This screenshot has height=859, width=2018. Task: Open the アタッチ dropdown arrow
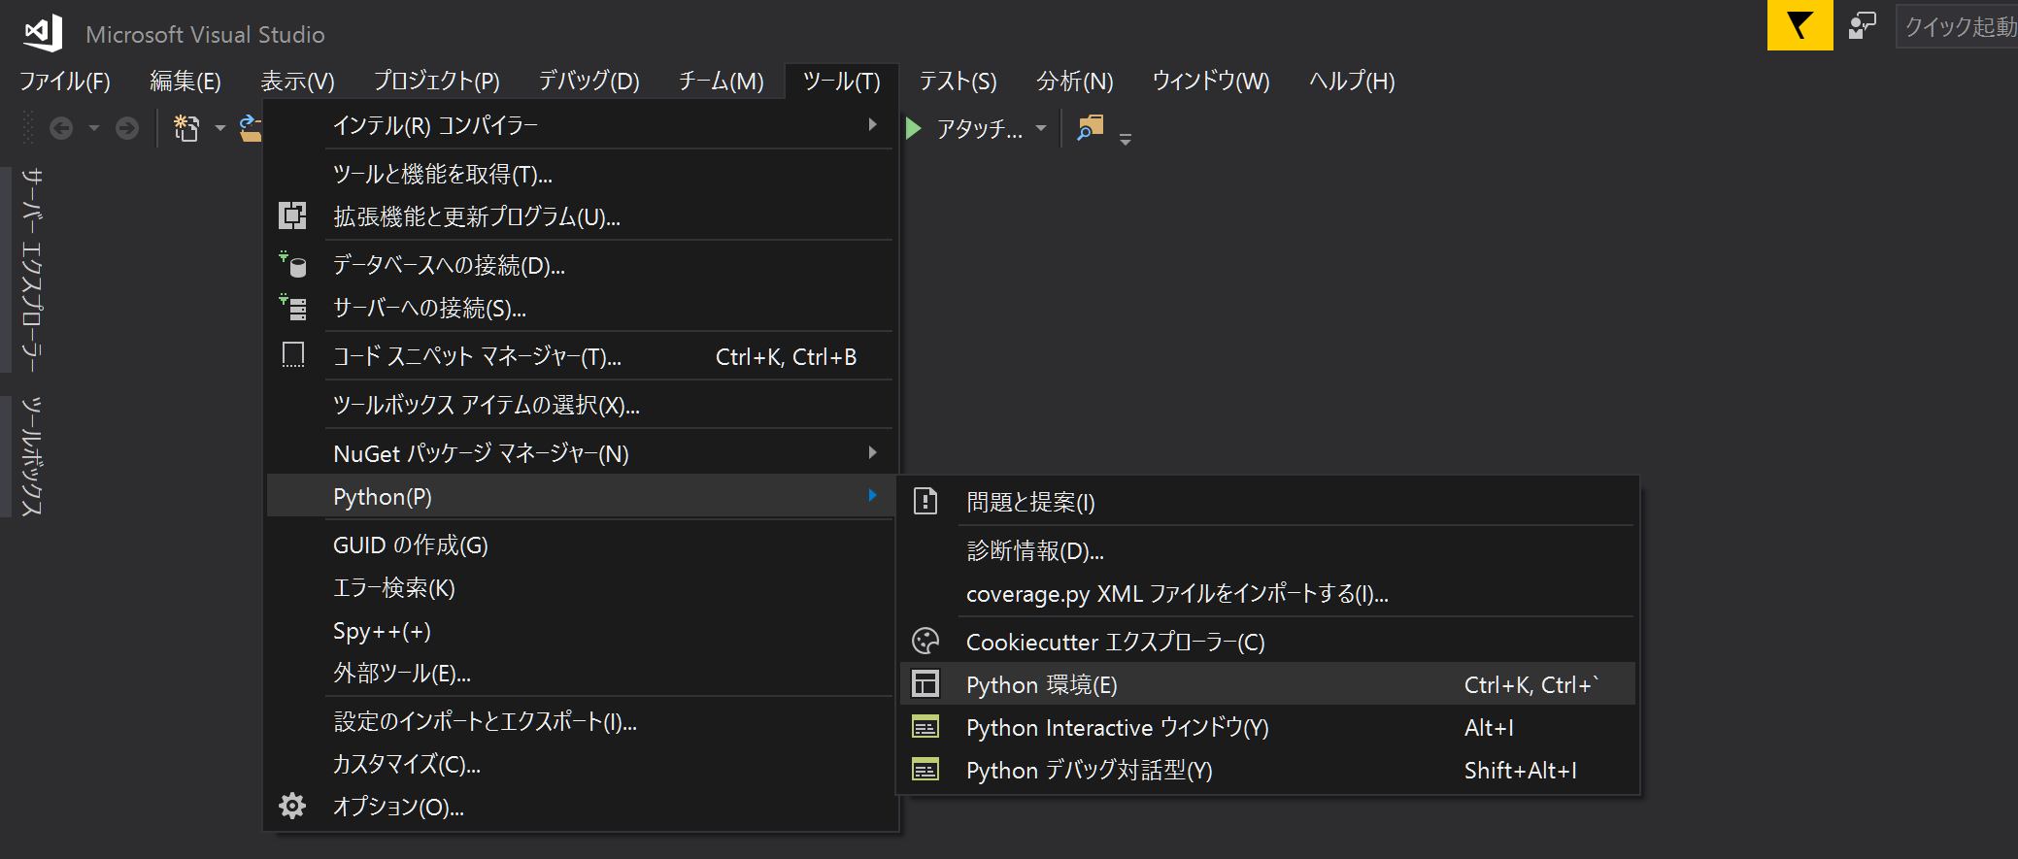1041,128
